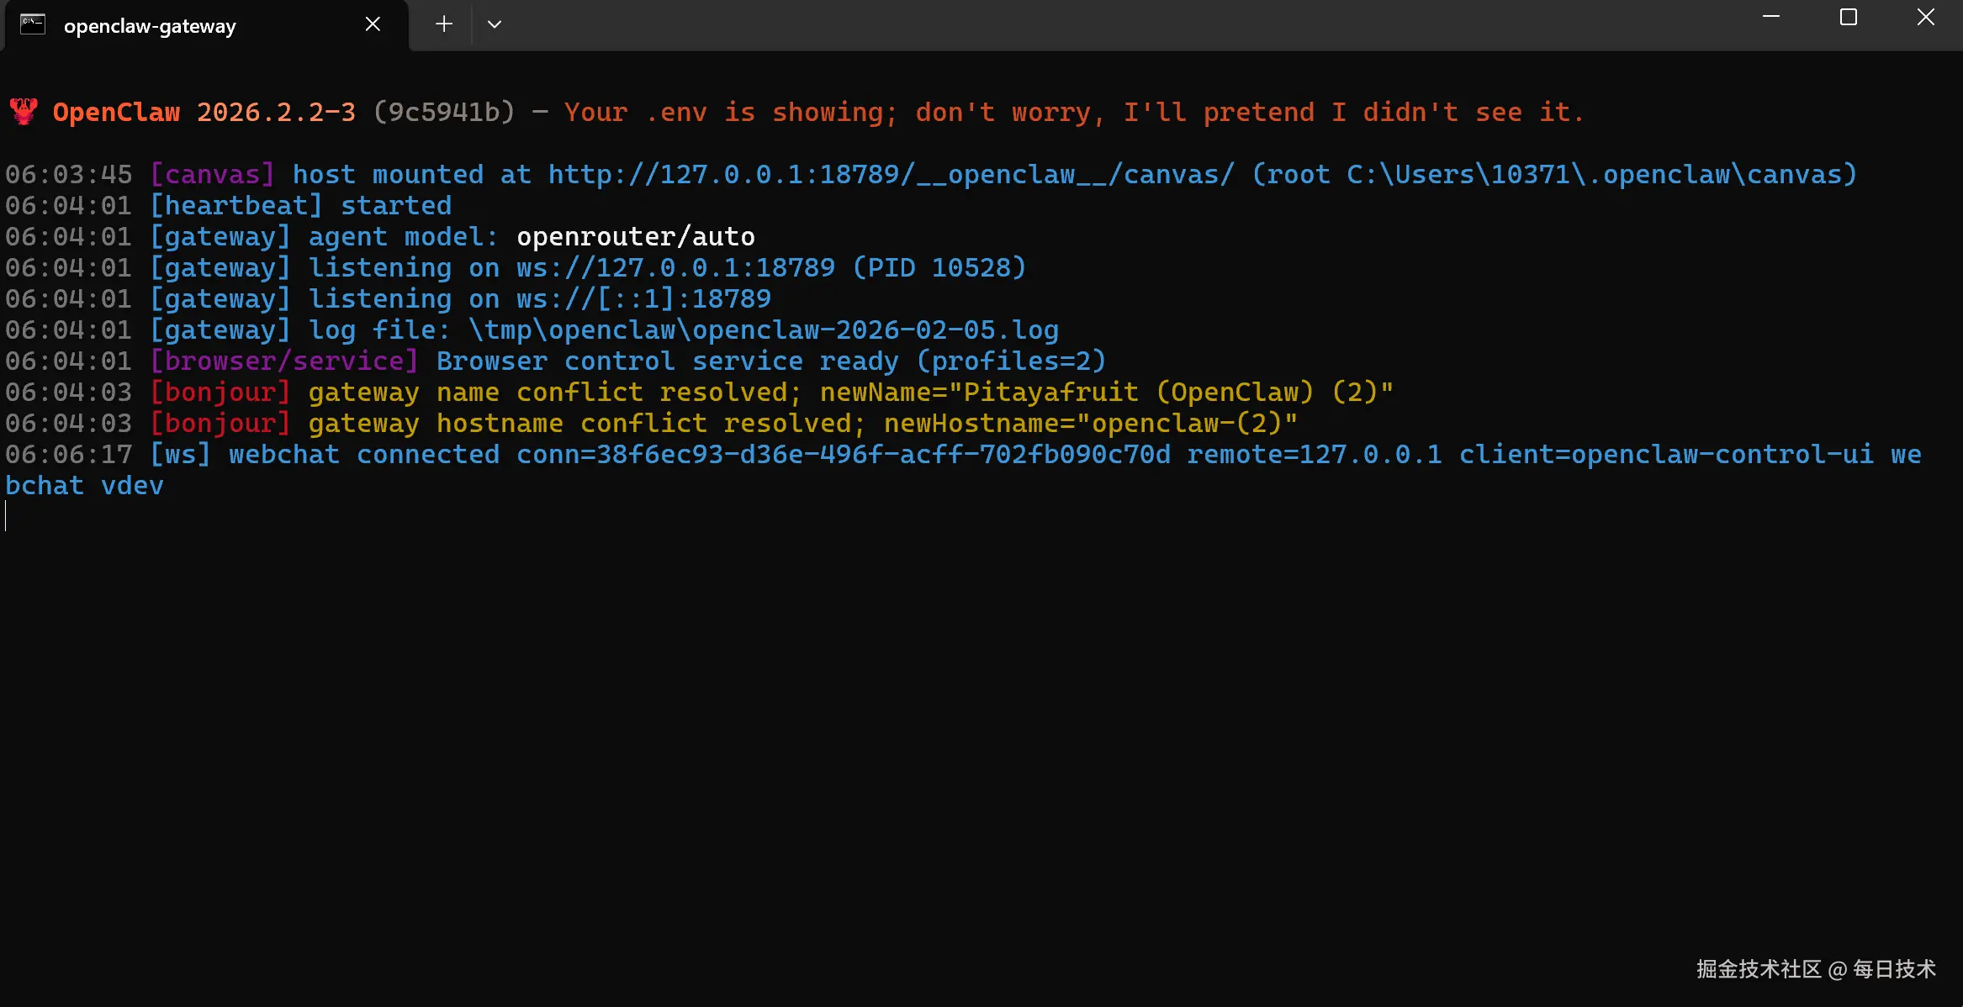Image resolution: width=1963 pixels, height=1007 pixels.
Task: Click the [browser/service] log tag
Action: (x=284, y=361)
